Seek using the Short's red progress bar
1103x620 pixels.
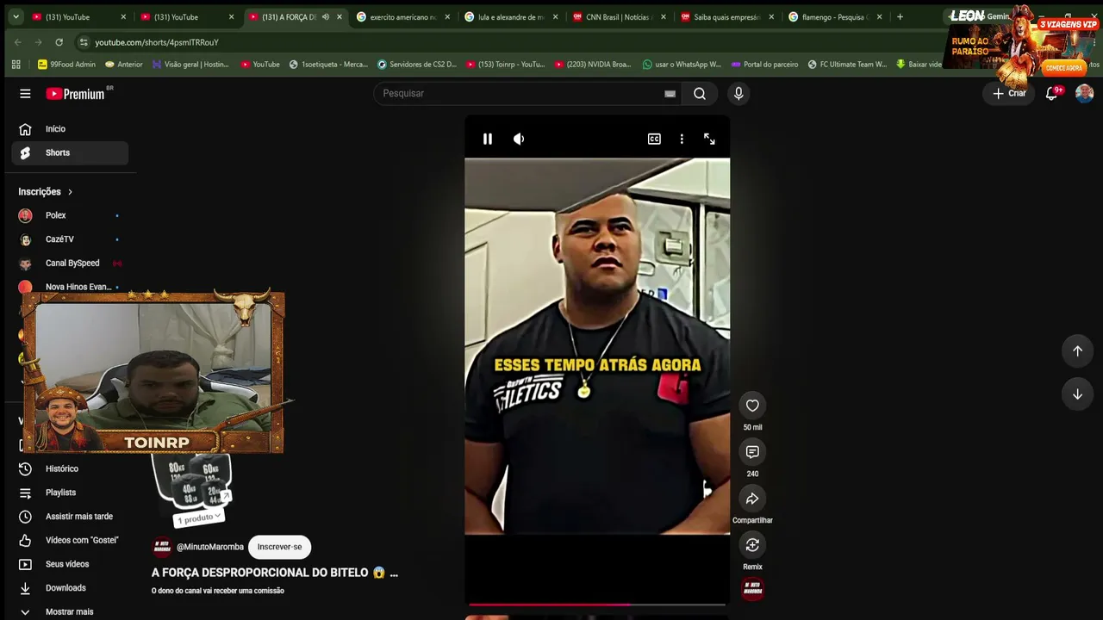[x=597, y=604]
